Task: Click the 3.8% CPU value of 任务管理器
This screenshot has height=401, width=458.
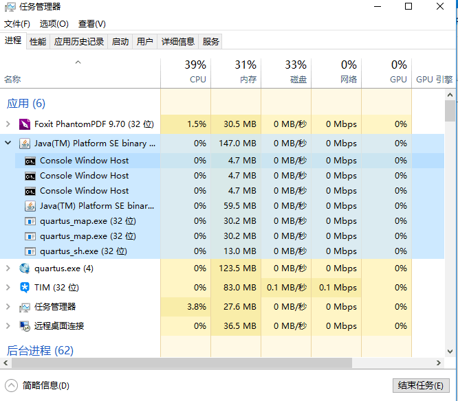Action: [197, 307]
